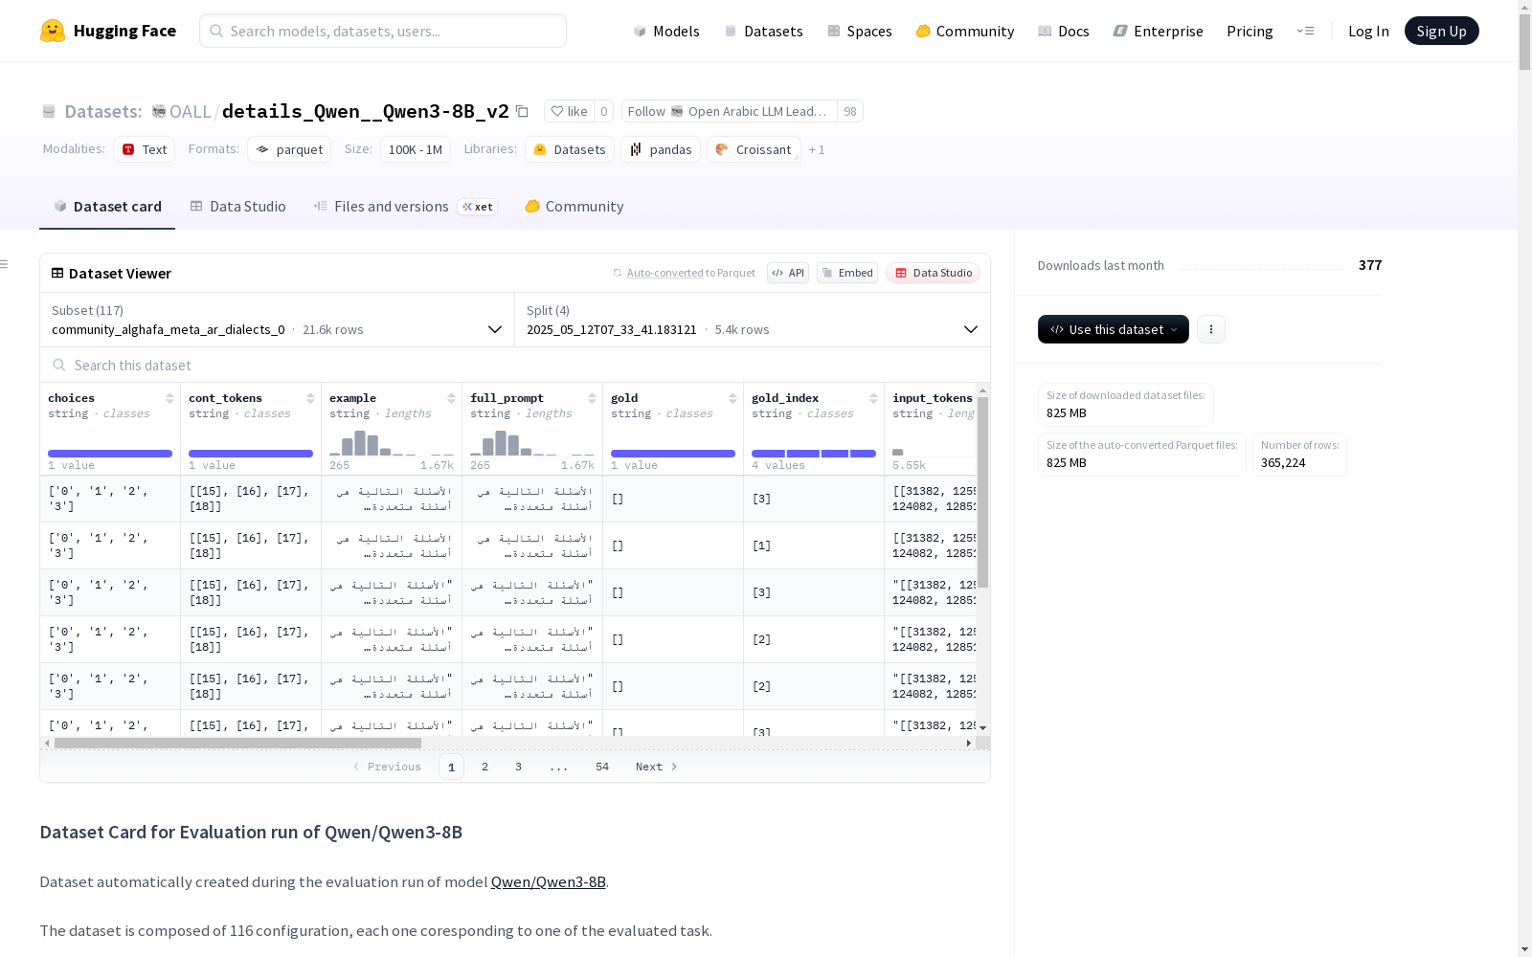
Task: Expand the Subset dropdown
Action: (278, 320)
